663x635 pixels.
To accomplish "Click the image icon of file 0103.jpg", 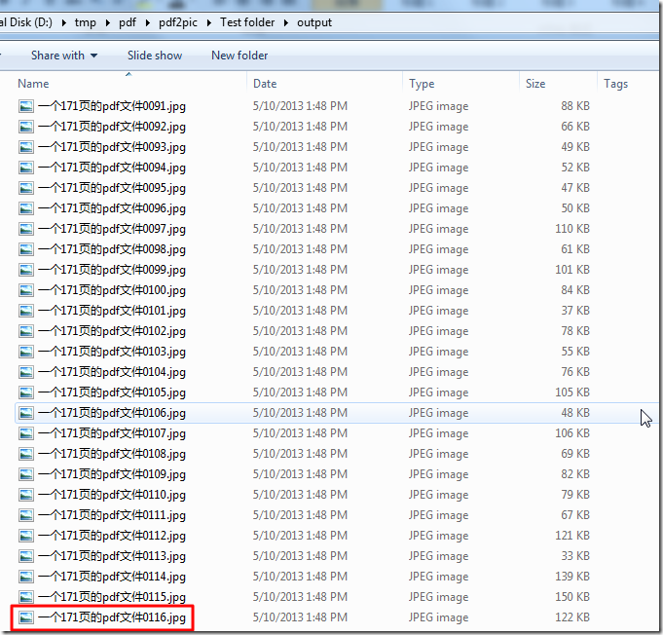I will pyautogui.click(x=25, y=352).
